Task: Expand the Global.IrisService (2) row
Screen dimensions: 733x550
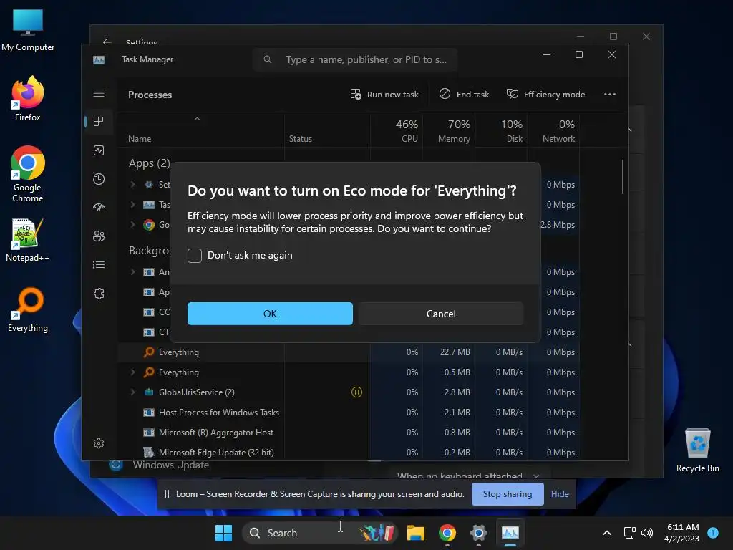Action: pyautogui.click(x=132, y=392)
